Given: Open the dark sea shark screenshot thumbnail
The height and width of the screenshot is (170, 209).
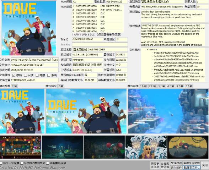Looking at the screenshot, I should 62,147.
